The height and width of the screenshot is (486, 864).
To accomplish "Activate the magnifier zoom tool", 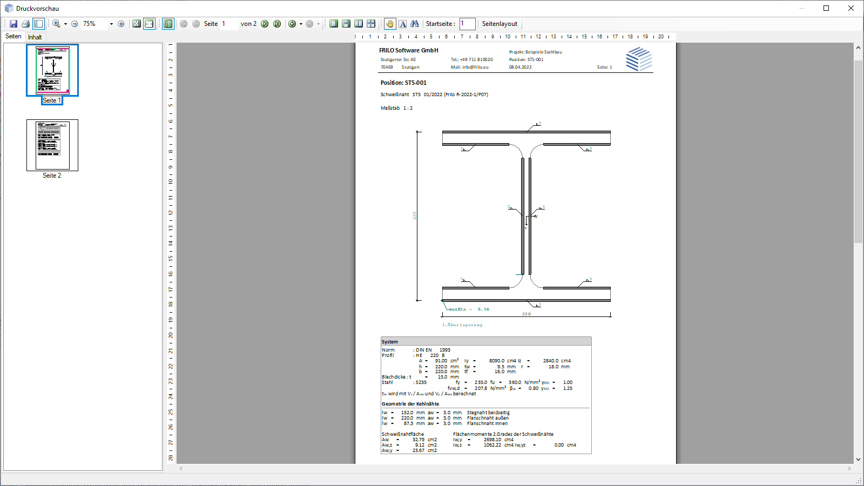I will [56, 24].
